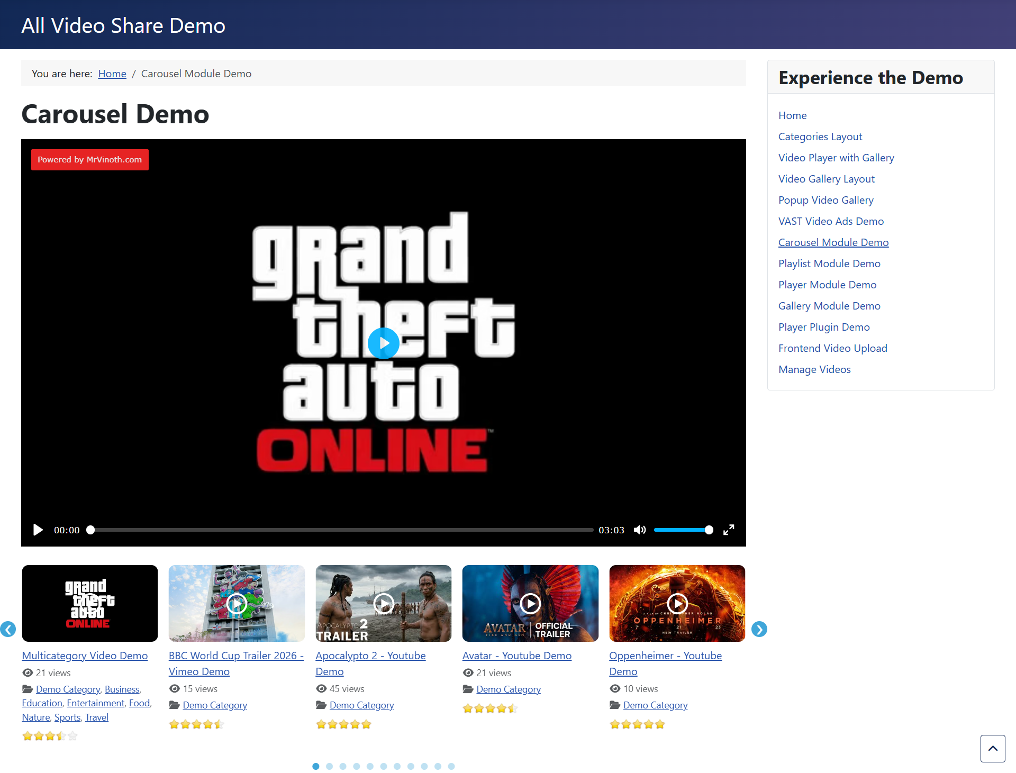
Task: Open Gallery Module Demo menu item
Action: [829, 306]
